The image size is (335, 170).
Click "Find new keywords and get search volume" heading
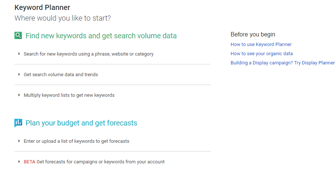pyautogui.click(x=101, y=36)
